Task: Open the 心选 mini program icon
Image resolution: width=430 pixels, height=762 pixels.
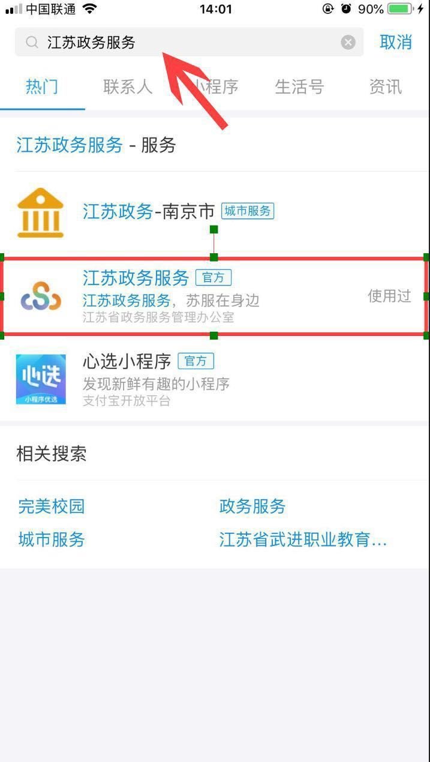Action: point(41,379)
